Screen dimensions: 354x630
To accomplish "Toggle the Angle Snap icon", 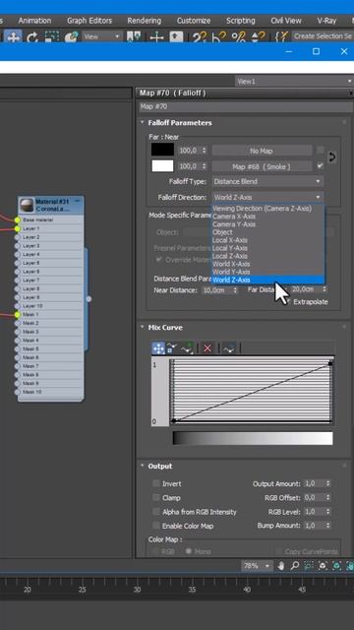I will point(218,37).
